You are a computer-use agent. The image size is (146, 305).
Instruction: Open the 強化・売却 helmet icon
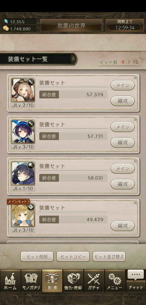[x=73, y=281]
